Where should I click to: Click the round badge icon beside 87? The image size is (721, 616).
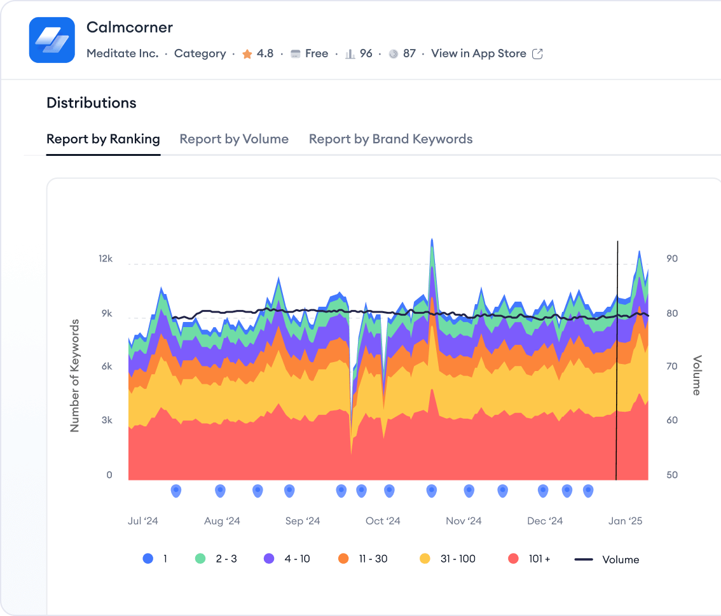(x=393, y=54)
